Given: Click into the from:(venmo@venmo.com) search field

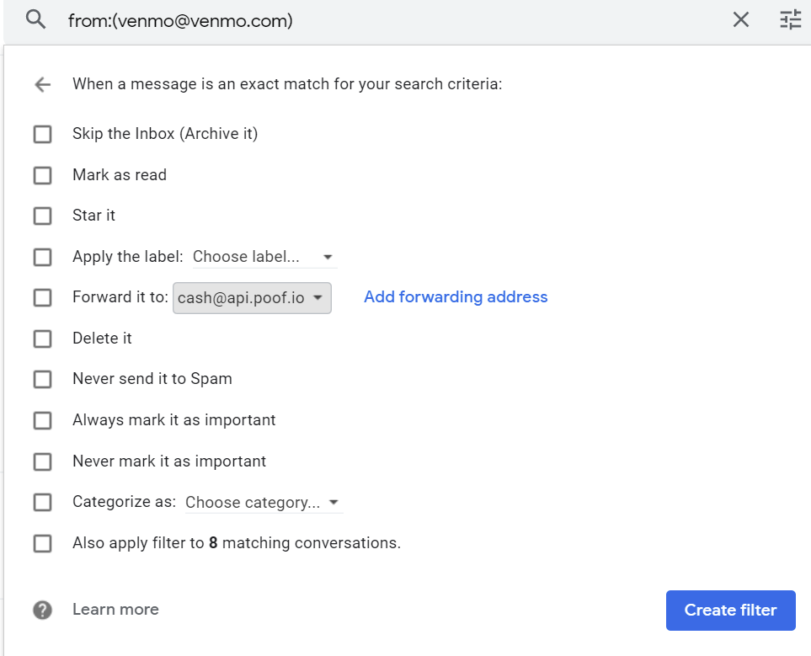Looking at the screenshot, I should pos(393,21).
